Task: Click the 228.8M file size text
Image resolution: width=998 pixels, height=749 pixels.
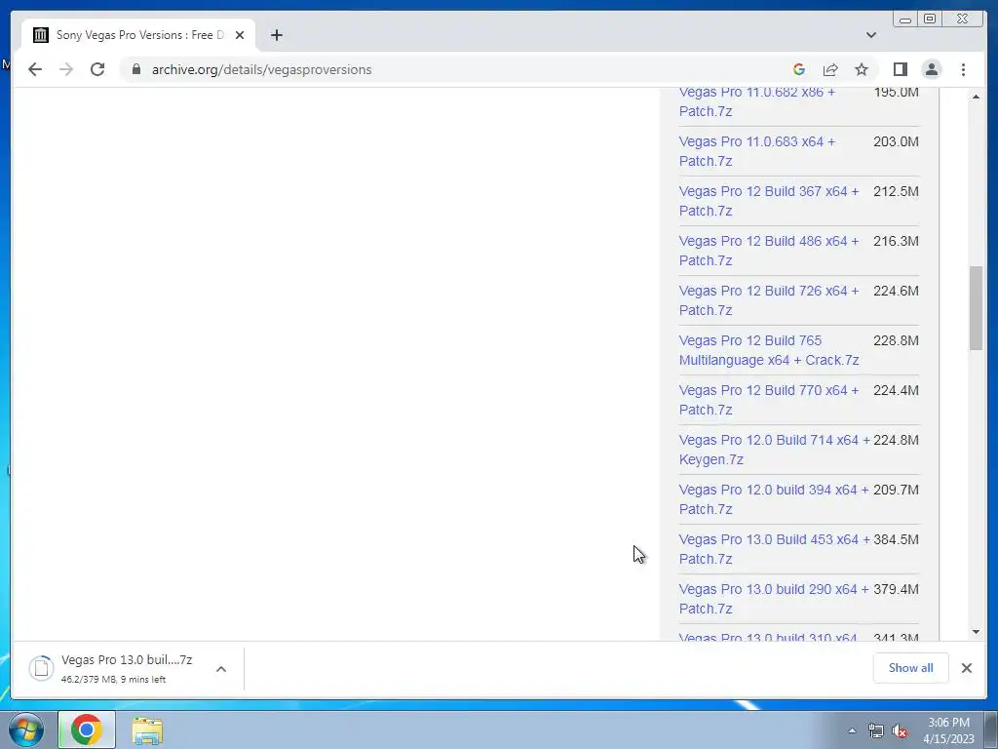Action: (897, 340)
